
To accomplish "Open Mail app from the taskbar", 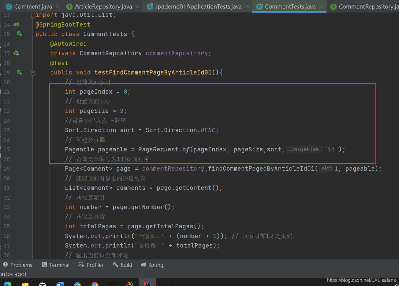I will [43, 284].
